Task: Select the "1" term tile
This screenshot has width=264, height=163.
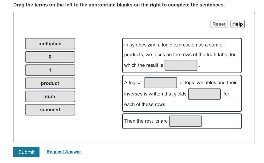Action: coord(50,70)
